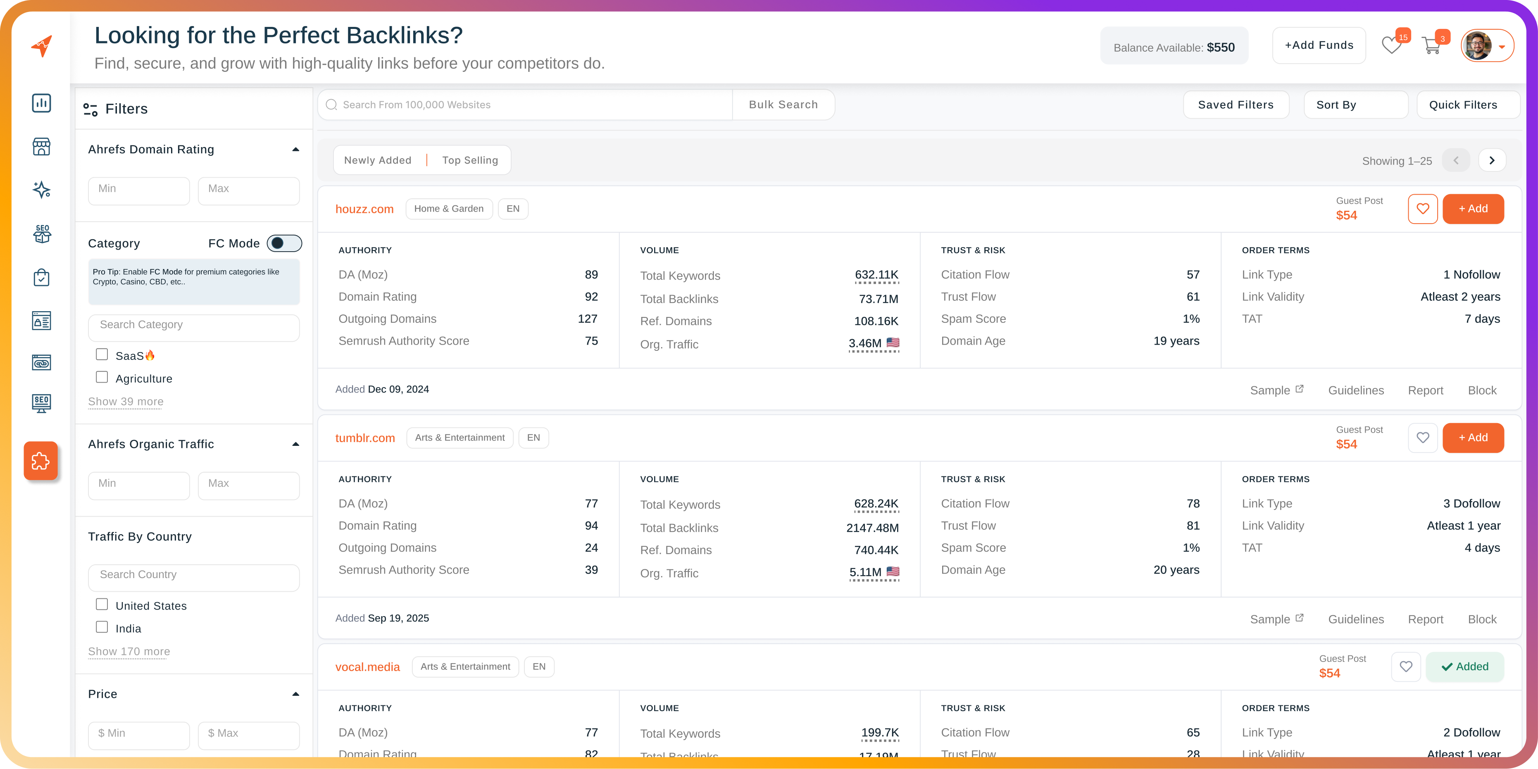1538x769 pixels.
Task: Switch to the Newly Added tab
Action: tap(378, 161)
